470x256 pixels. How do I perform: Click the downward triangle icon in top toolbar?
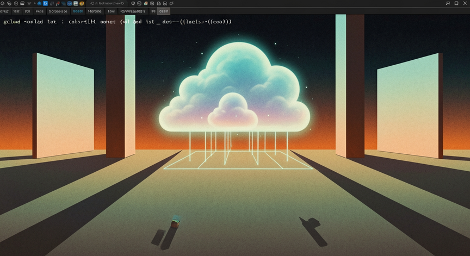point(29,3)
